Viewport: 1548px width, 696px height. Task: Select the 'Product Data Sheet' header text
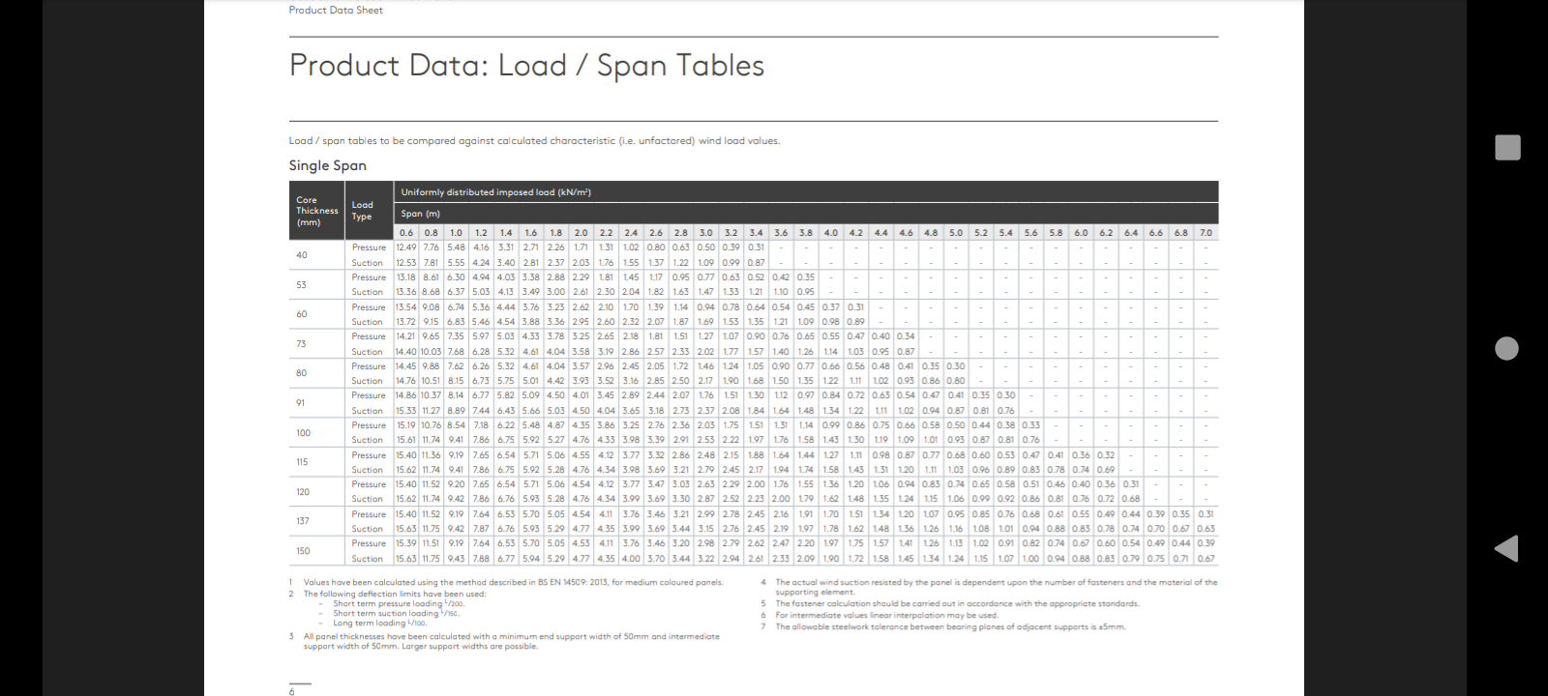coord(336,10)
